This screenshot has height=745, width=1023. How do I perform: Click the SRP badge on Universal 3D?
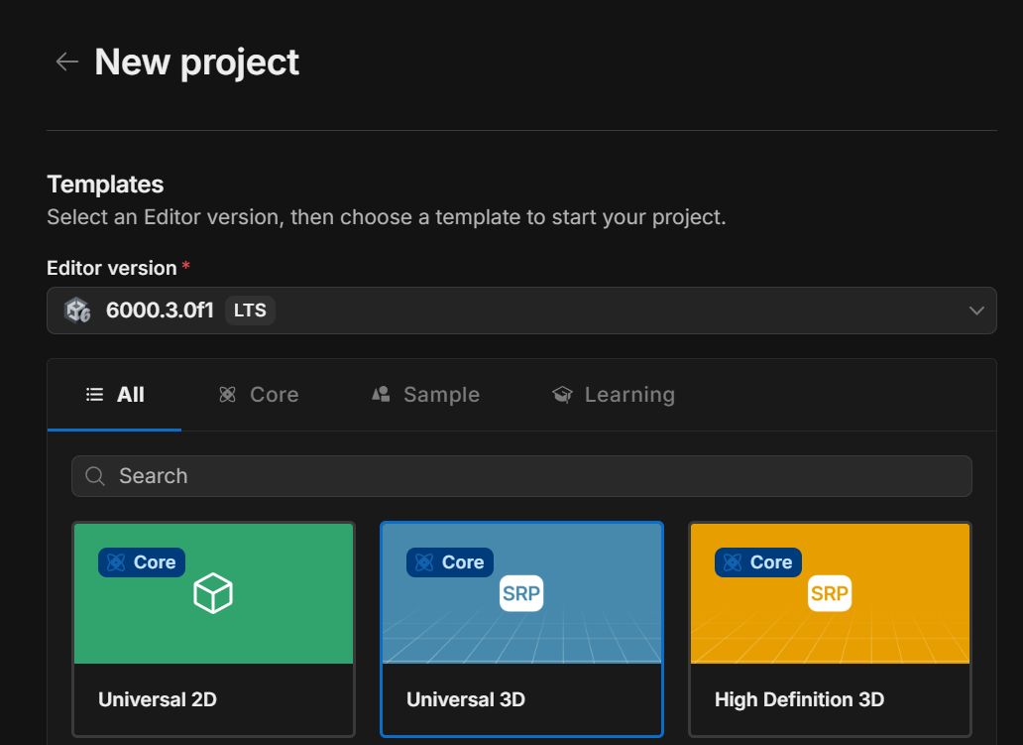tap(520, 593)
